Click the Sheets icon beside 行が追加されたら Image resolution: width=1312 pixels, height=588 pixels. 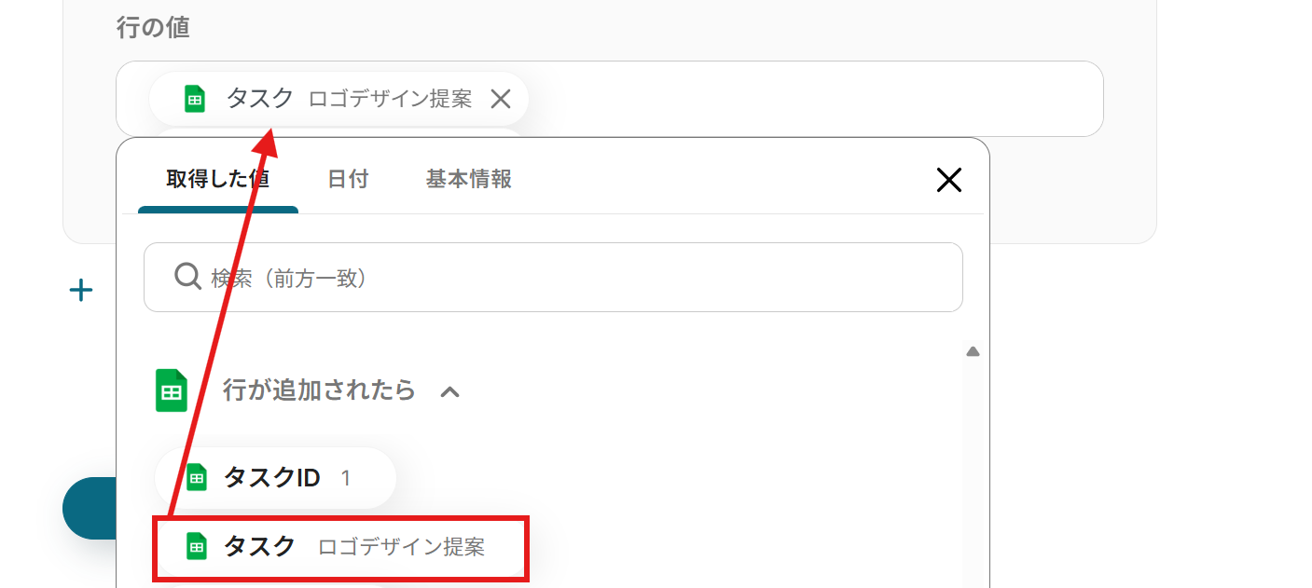pos(172,390)
